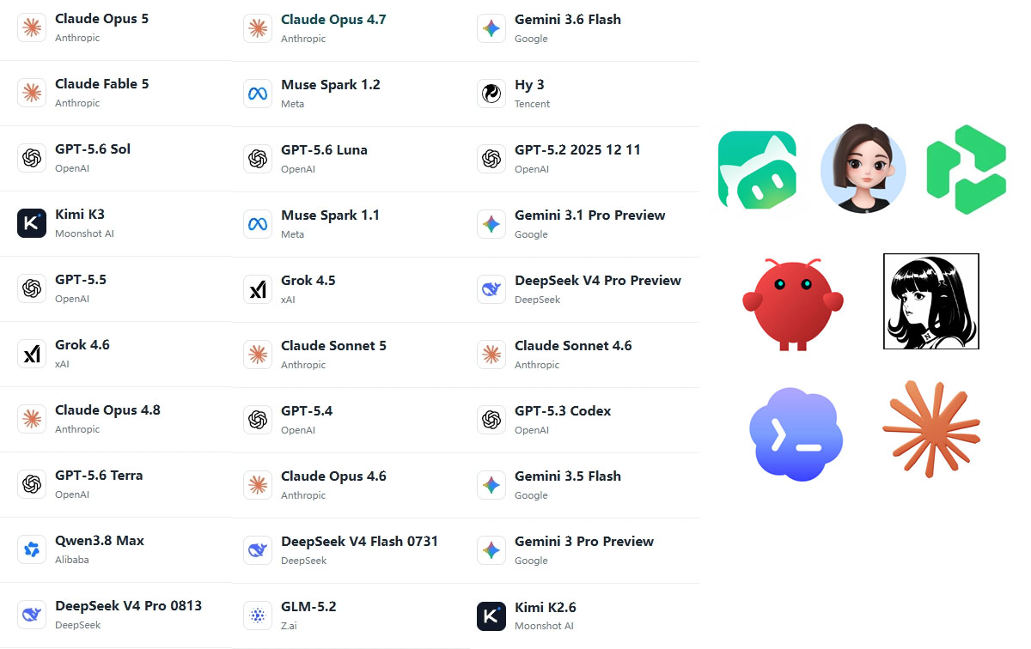
Task: Click the Tencent logo beside Hy 3
Action: [x=491, y=93]
